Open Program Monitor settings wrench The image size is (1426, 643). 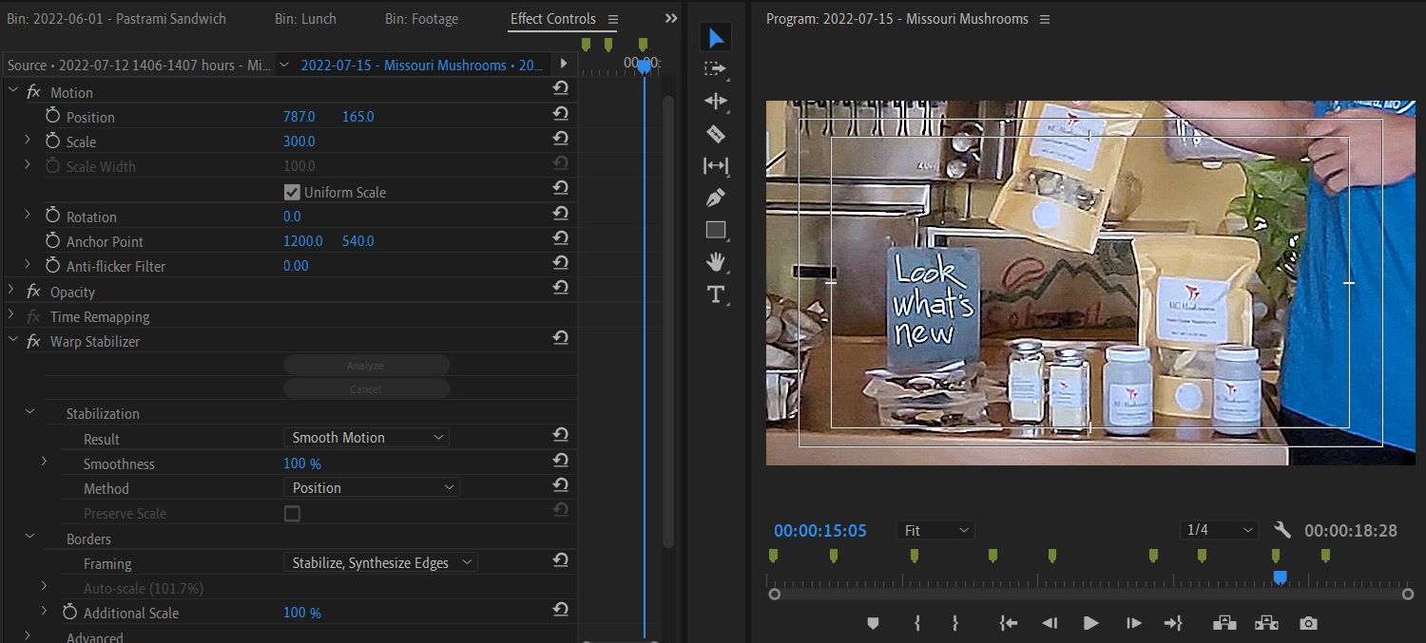(x=1281, y=530)
